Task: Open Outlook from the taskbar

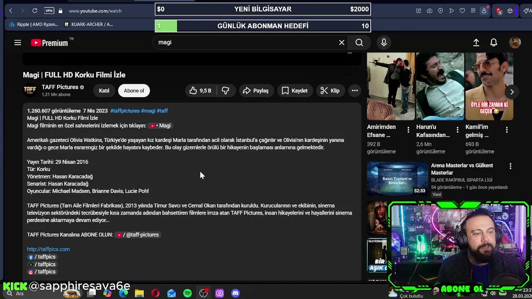Action: (x=171, y=294)
